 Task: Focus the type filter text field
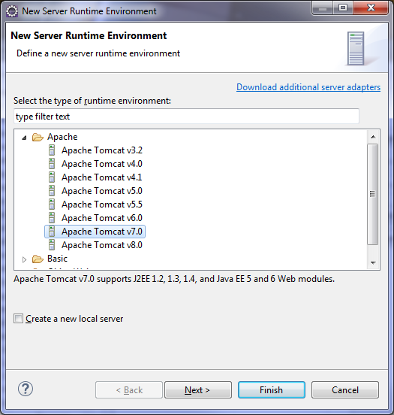[186, 117]
